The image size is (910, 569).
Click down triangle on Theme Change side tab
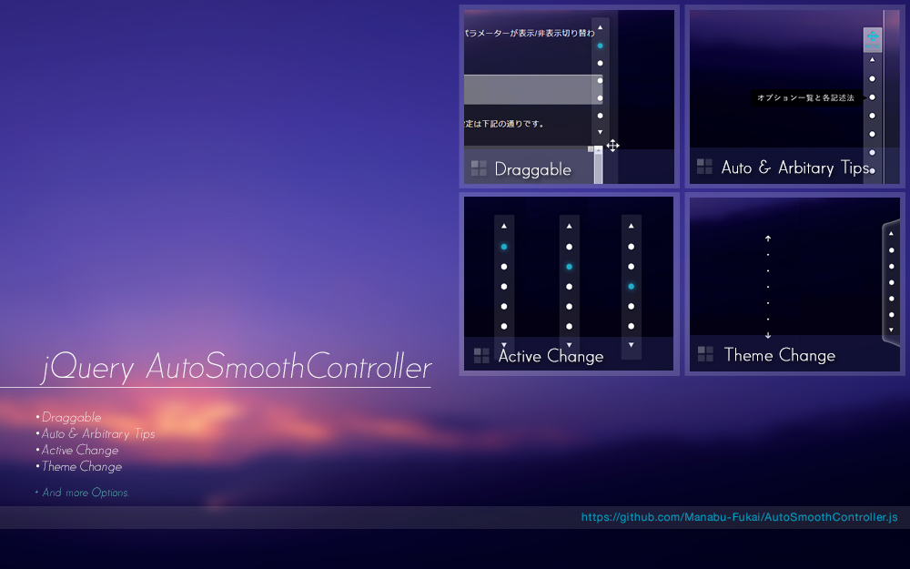(892, 330)
